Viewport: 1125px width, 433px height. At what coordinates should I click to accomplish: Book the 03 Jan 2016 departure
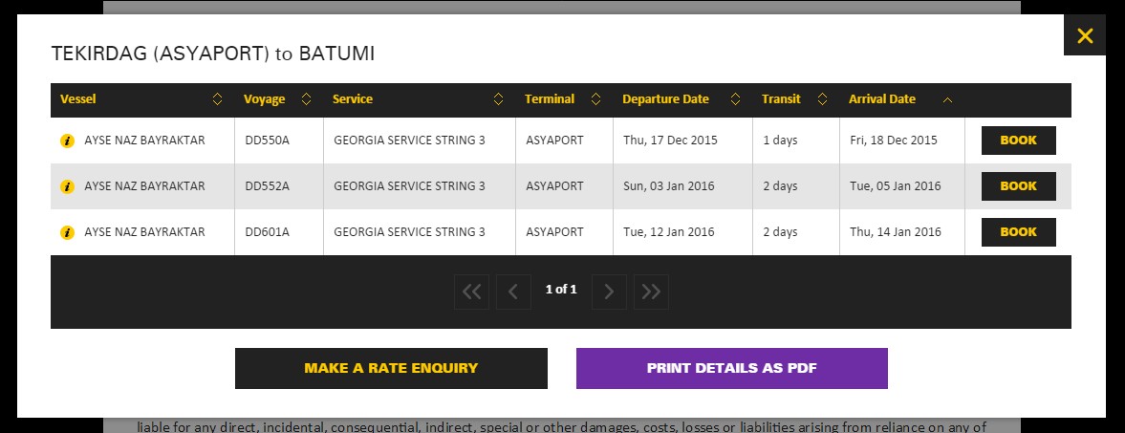[x=1018, y=186]
